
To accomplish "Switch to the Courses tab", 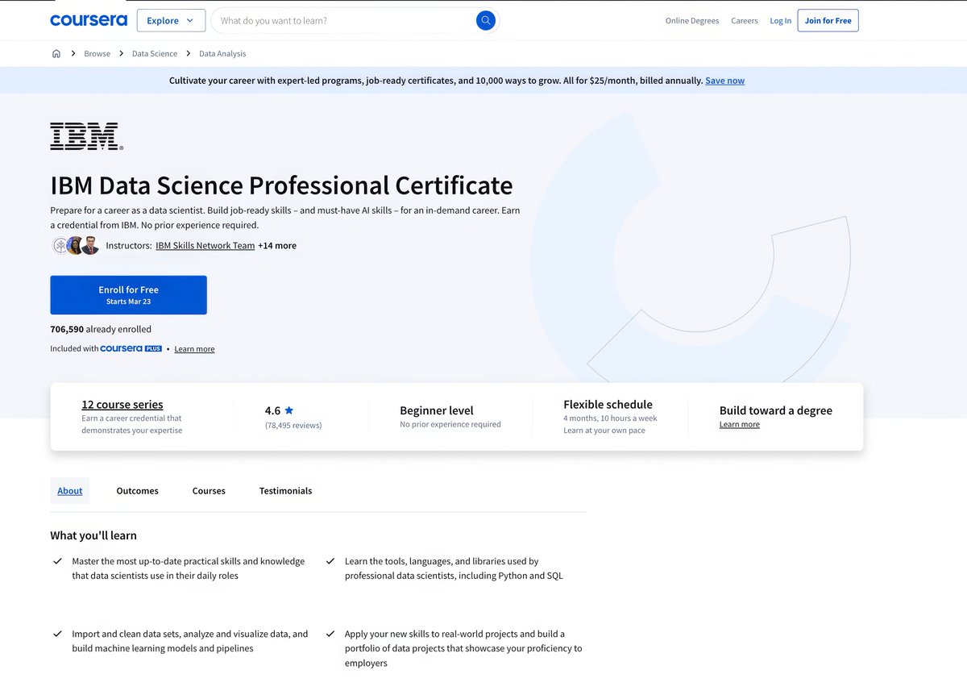I will tap(209, 491).
